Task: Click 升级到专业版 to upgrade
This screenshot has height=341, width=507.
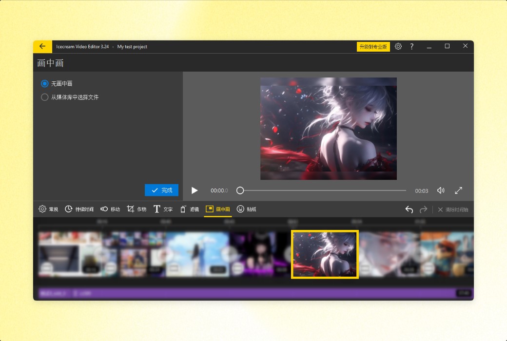Action: pyautogui.click(x=373, y=46)
